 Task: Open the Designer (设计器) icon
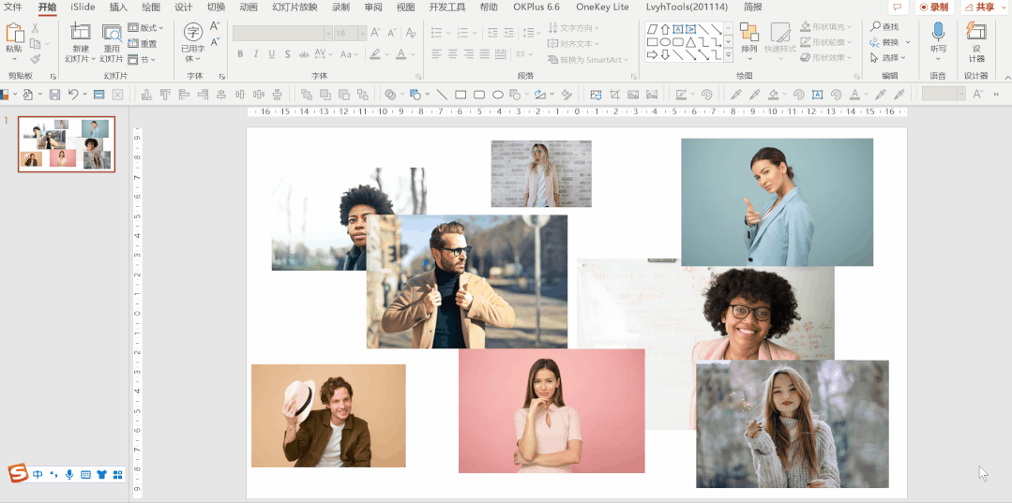(976, 33)
